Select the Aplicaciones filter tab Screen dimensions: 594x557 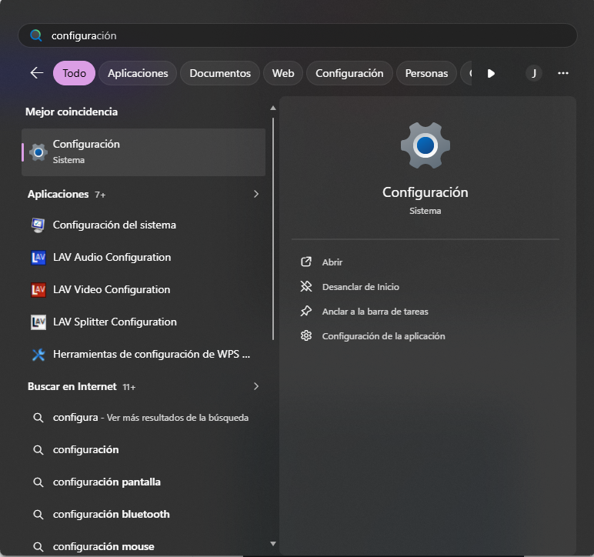138,73
